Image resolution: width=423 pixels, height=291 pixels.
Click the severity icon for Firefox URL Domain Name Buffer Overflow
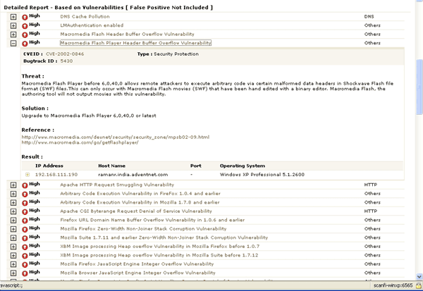pyautogui.click(x=25, y=221)
